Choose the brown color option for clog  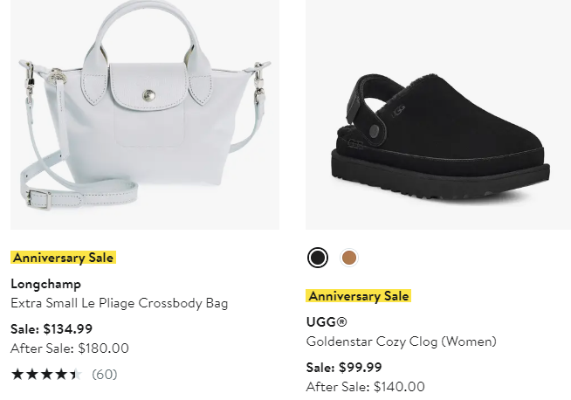pyautogui.click(x=349, y=258)
